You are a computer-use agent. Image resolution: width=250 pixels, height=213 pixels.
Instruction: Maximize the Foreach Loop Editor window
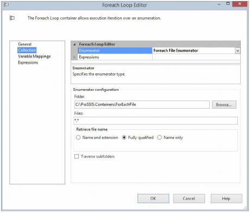pyautogui.click(x=228, y=4)
